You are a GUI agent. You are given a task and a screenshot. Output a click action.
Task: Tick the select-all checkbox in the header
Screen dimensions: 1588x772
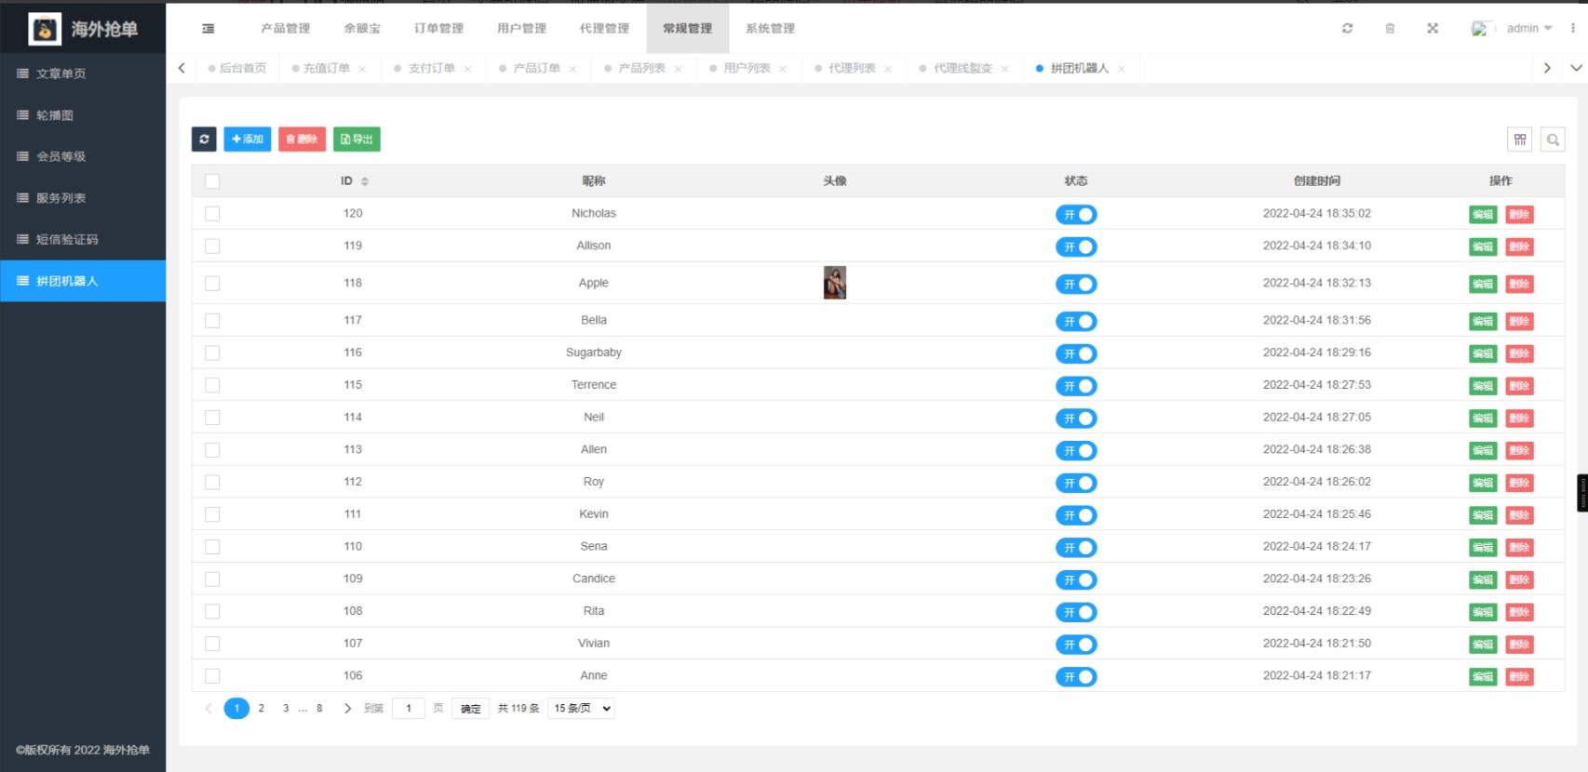[212, 181]
